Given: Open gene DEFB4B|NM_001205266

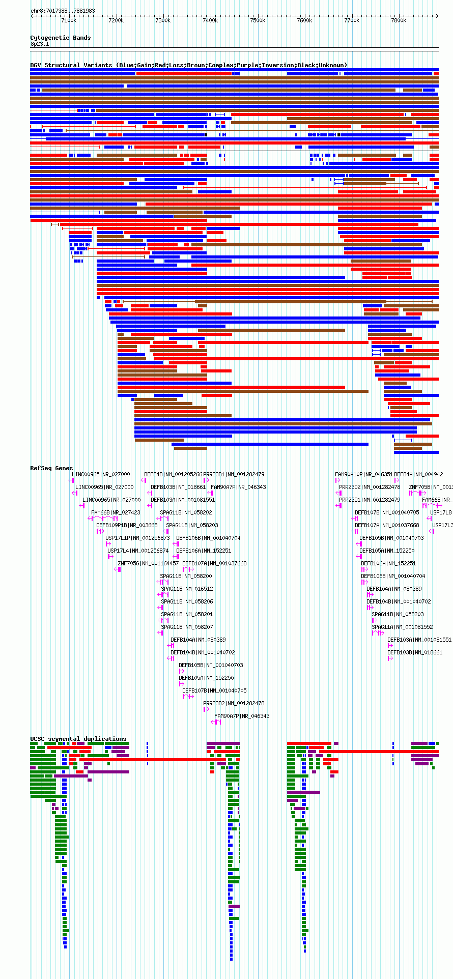Looking at the screenshot, I should coord(173,474).
